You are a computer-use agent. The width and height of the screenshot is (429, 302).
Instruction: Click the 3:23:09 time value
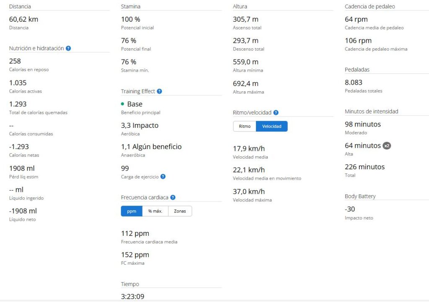click(132, 297)
